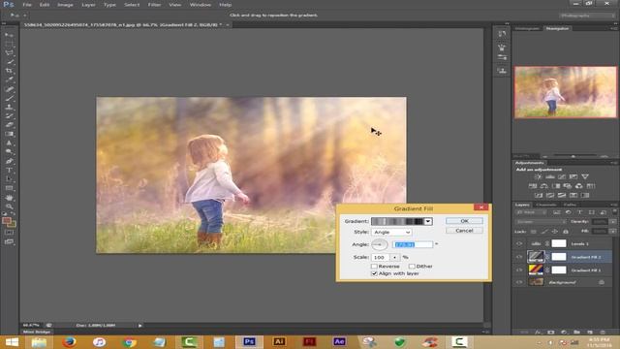Click the layer styles fx icon
The height and width of the screenshot is (349, 620).
point(538,332)
